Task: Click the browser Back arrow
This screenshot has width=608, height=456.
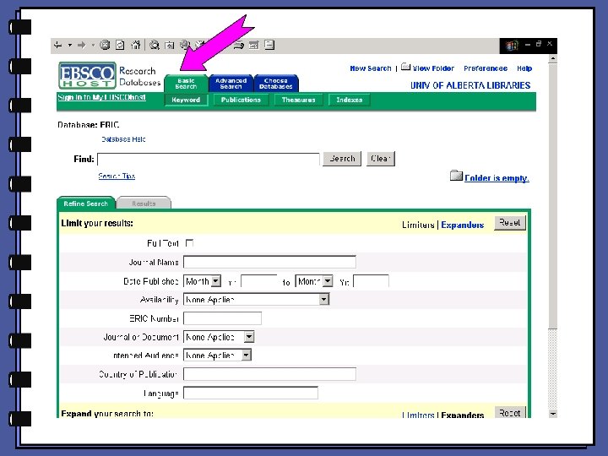Action: [58, 46]
